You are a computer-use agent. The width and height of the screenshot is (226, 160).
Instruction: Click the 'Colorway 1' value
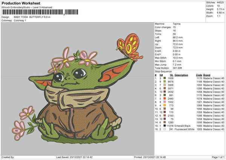coord(20,20)
